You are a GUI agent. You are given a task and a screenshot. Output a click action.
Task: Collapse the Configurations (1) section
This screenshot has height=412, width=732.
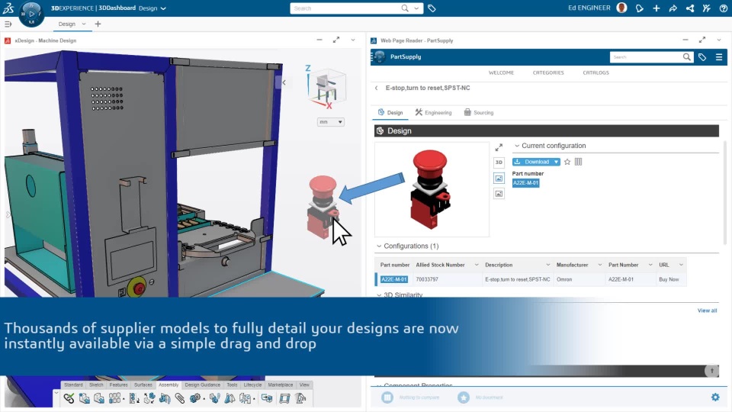[379, 246]
